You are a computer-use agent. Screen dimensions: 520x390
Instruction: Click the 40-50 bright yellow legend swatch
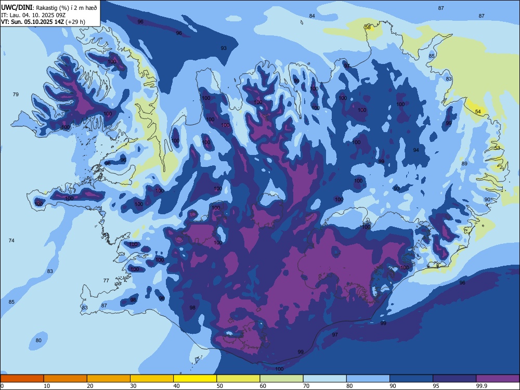195,379
